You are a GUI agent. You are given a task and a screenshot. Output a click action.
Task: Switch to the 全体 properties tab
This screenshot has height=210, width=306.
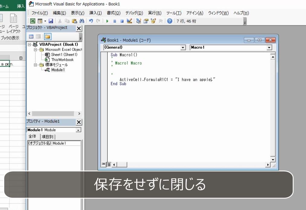(32, 136)
